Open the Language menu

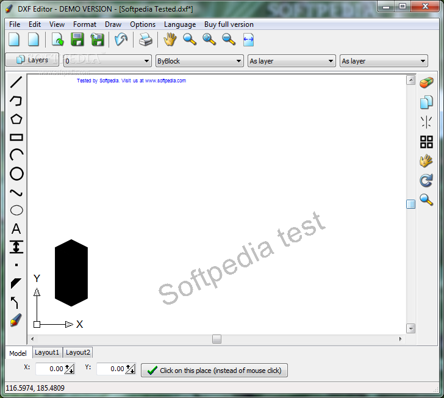(180, 24)
